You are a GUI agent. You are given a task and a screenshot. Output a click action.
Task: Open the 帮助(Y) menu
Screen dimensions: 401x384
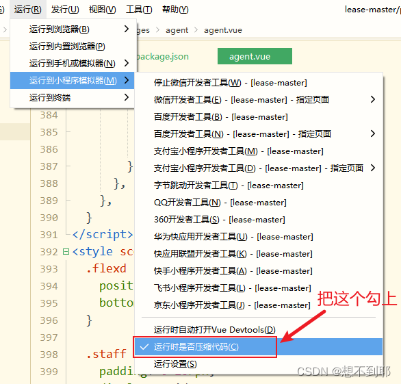tap(175, 10)
